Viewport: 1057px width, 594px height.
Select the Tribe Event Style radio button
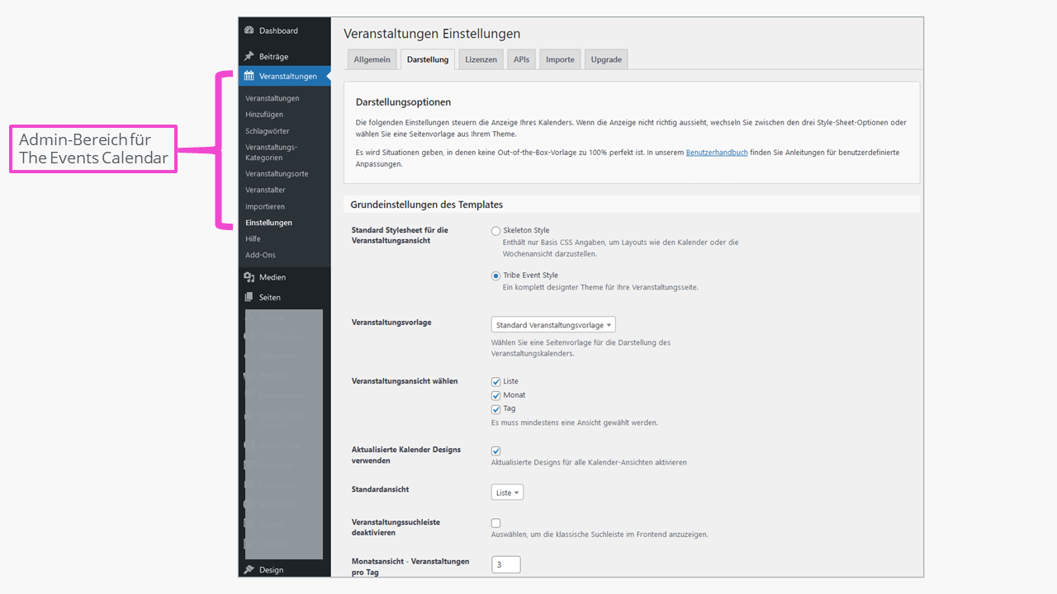coord(495,276)
